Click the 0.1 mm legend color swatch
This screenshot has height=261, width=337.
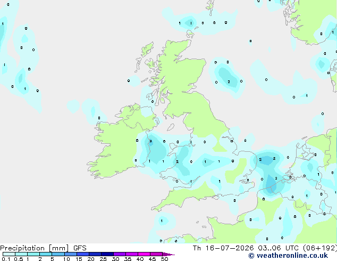[9, 254]
